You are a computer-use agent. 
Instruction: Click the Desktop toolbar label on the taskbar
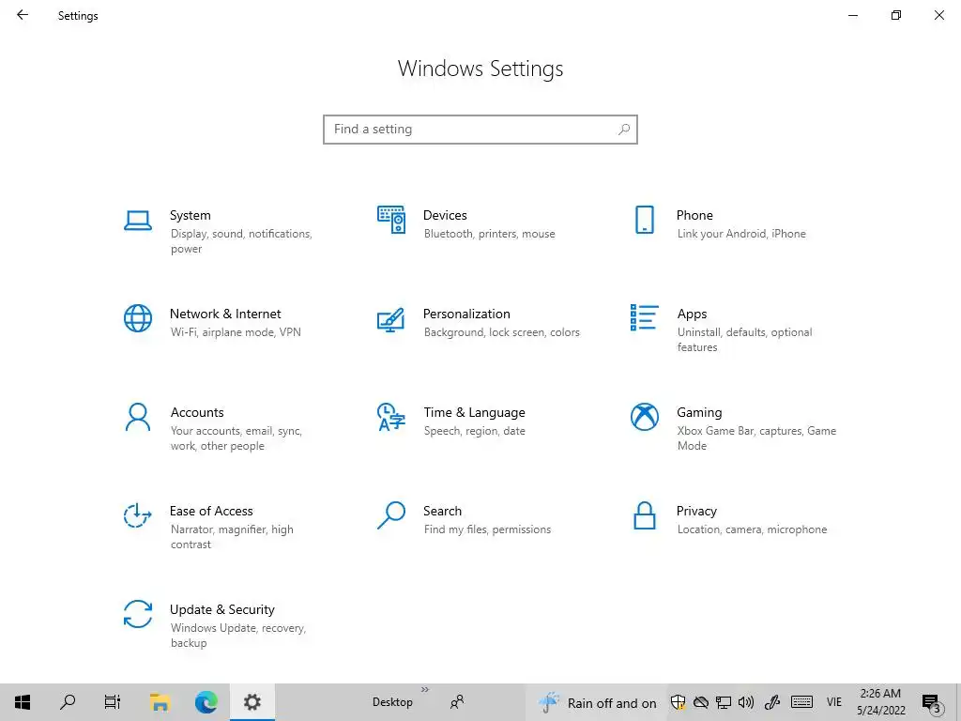pos(392,702)
